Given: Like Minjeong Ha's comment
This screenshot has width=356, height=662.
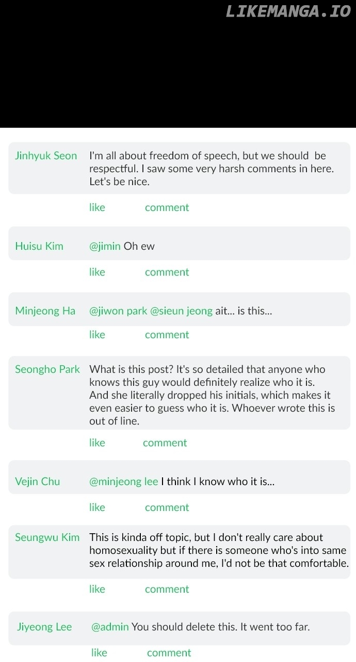Looking at the screenshot, I should coord(97,335).
